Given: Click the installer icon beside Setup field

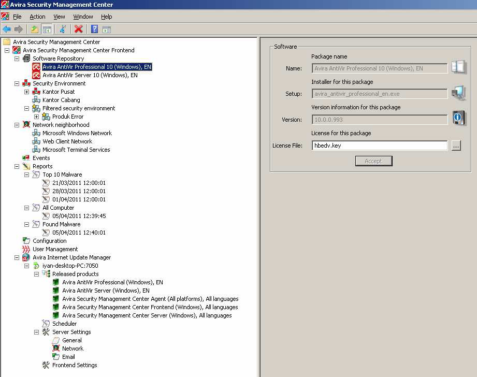Looking at the screenshot, I should [459, 93].
